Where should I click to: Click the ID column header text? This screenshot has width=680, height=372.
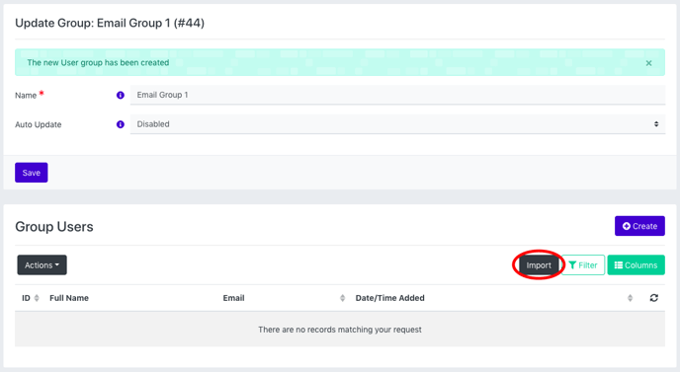(26, 298)
